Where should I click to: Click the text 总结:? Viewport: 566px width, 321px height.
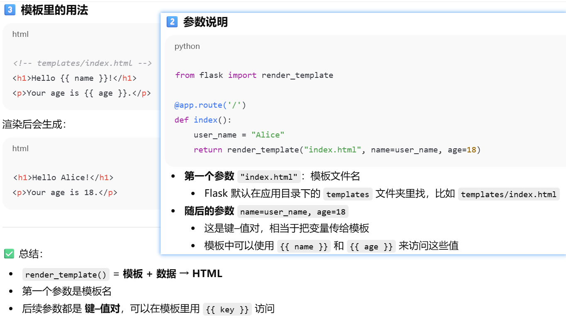[x=31, y=254]
